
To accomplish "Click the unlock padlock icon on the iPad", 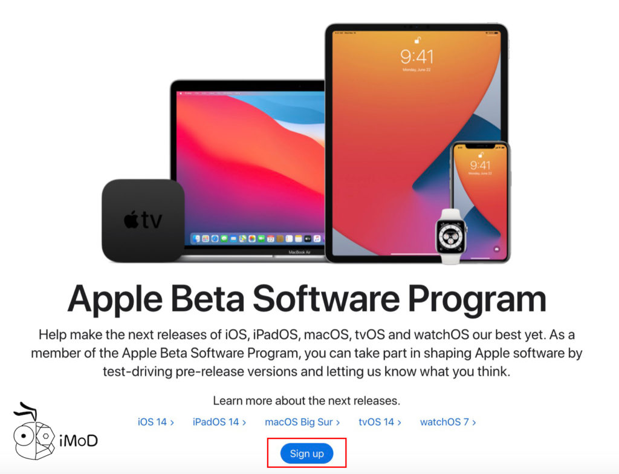I will (417, 40).
